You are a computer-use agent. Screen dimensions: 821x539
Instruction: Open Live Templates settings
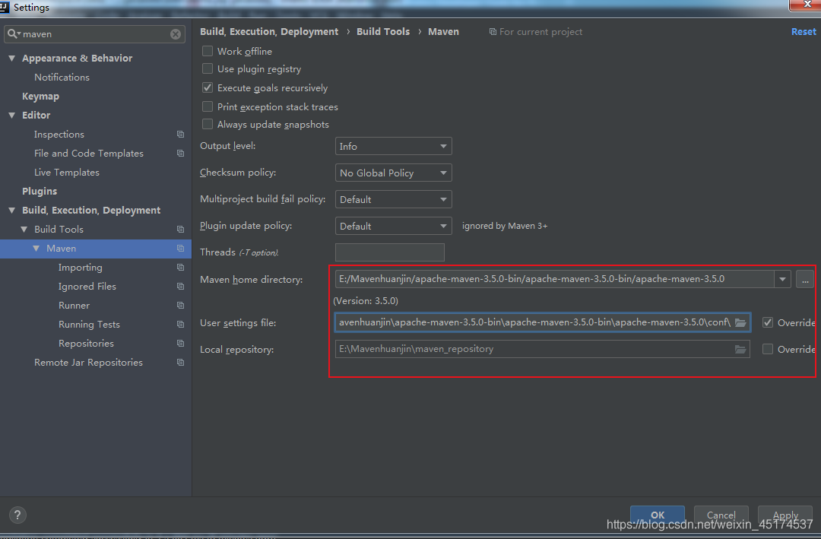click(66, 173)
